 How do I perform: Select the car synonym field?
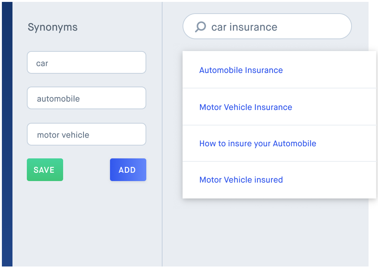coord(87,62)
